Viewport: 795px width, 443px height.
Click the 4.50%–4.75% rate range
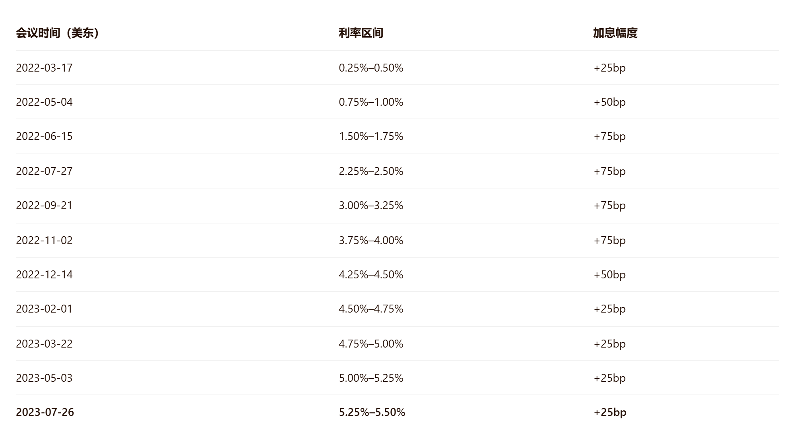[371, 309]
